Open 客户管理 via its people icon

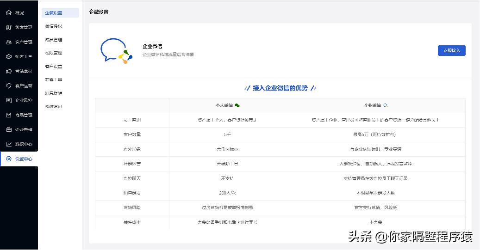tap(9, 42)
